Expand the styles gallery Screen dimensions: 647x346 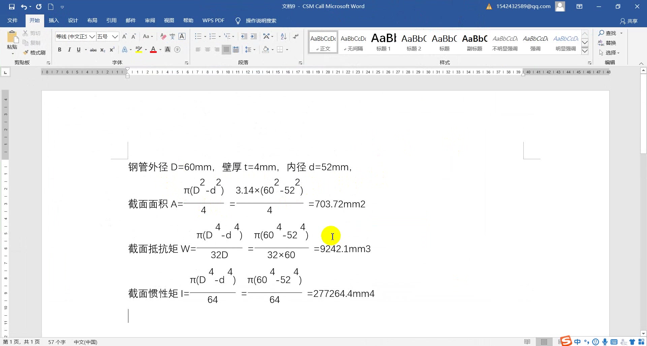coord(585,50)
